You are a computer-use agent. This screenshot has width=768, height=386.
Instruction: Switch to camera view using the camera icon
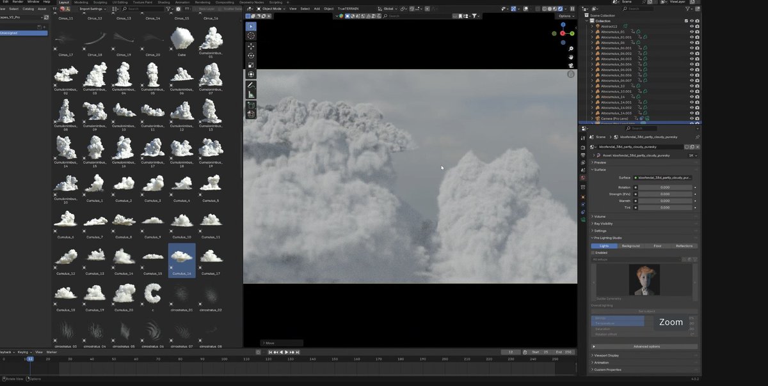570,65
